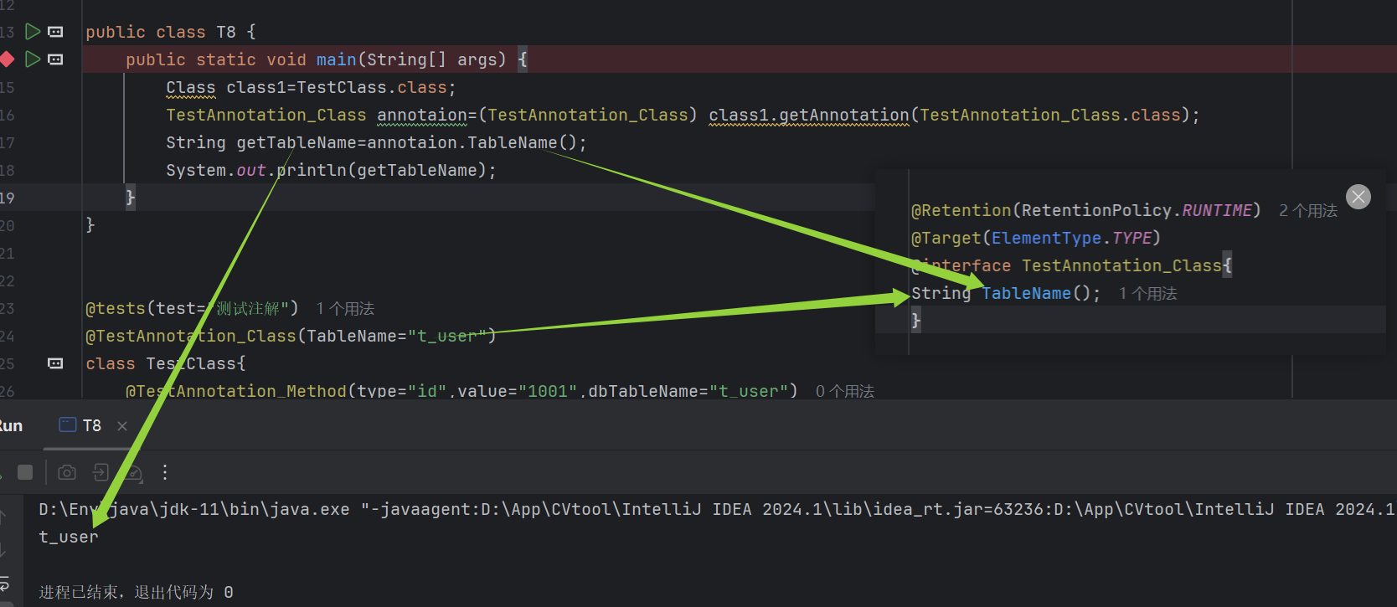Click the camera thread dump icon
1397x607 pixels.
[x=67, y=472]
